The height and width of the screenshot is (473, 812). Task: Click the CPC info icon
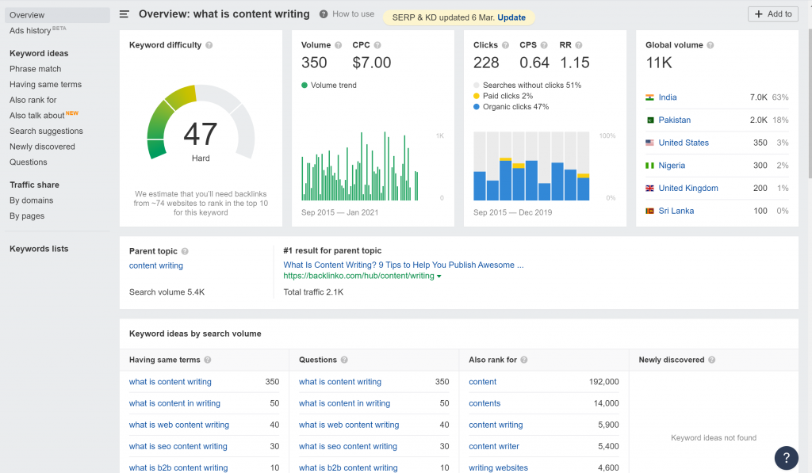[377, 45]
